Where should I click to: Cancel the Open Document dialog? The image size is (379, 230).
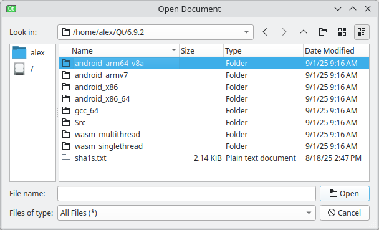coord(345,213)
